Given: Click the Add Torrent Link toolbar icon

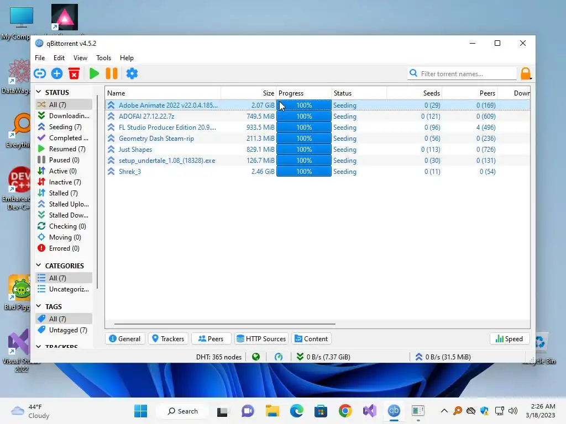Looking at the screenshot, I should (x=40, y=73).
